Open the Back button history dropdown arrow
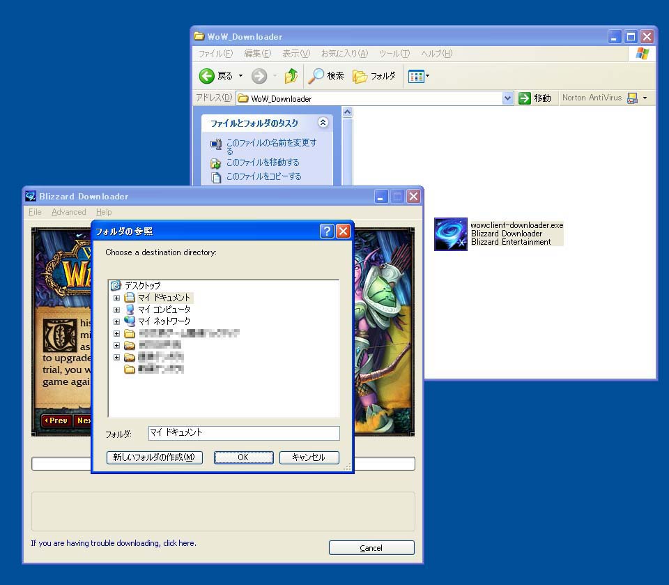The width and height of the screenshot is (669, 585). [x=240, y=76]
